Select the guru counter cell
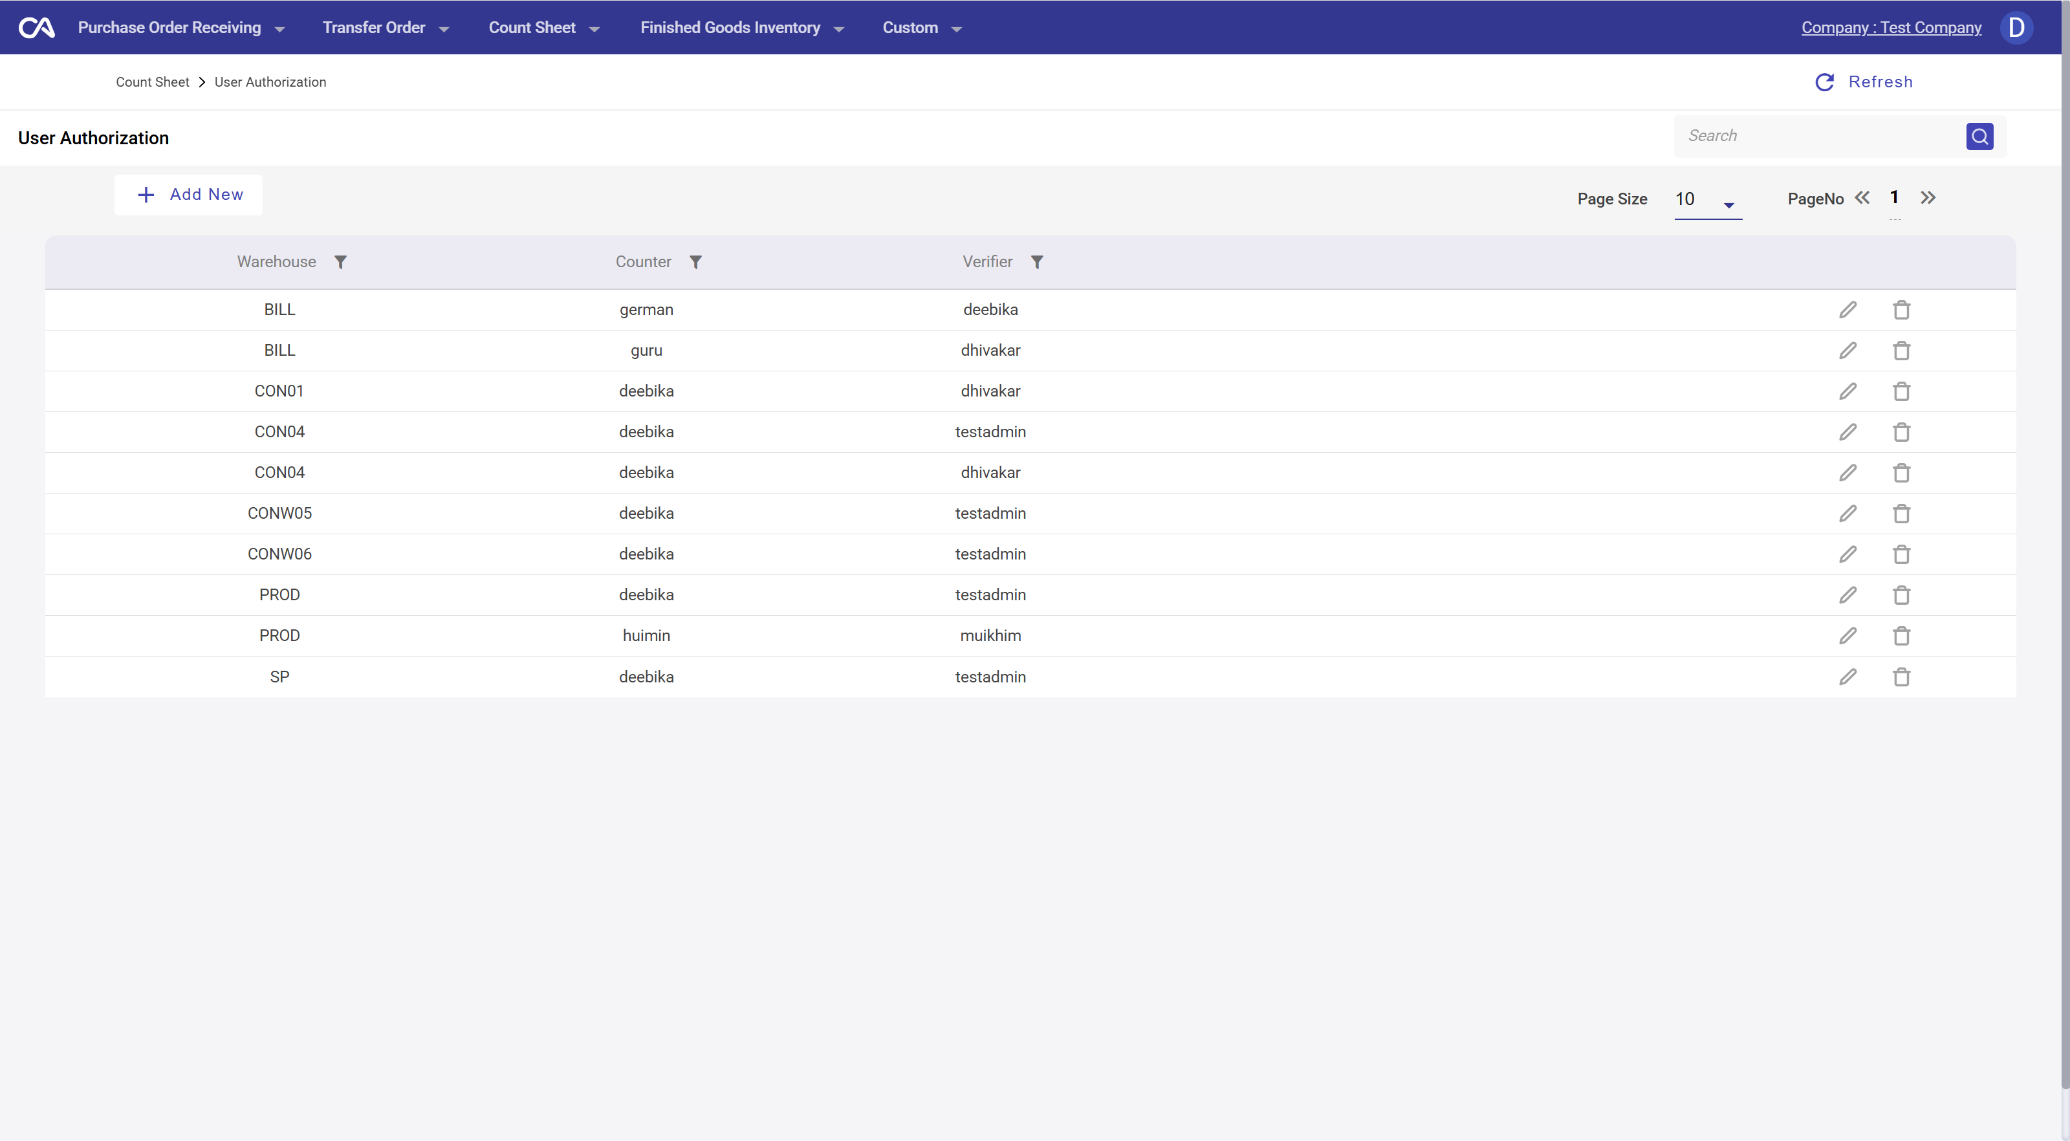The image size is (2070, 1141). [x=646, y=351]
